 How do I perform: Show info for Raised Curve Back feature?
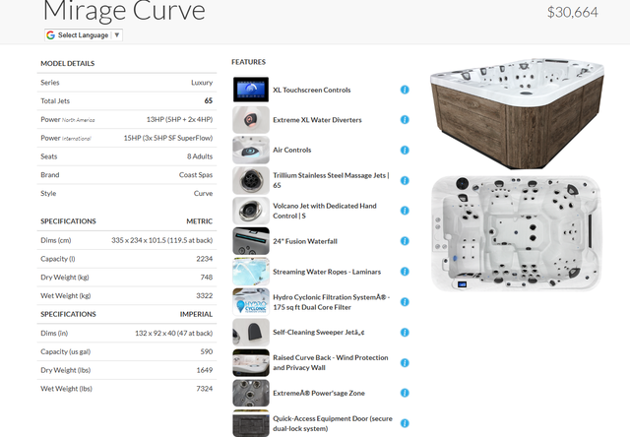(405, 363)
